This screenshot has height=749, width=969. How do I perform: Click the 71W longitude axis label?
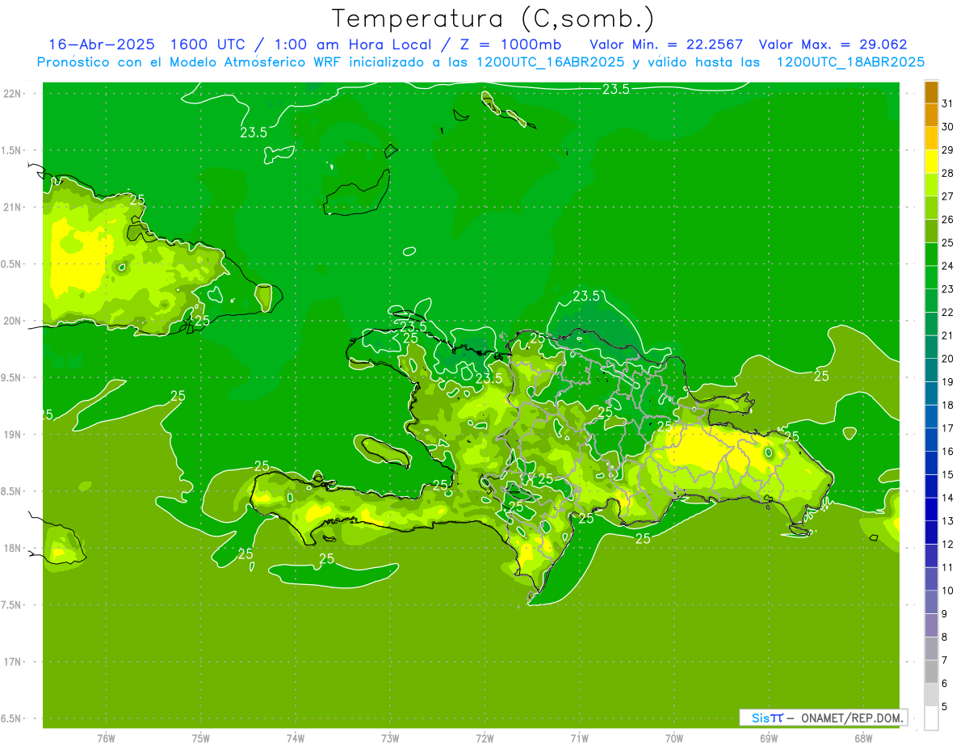coord(579,738)
